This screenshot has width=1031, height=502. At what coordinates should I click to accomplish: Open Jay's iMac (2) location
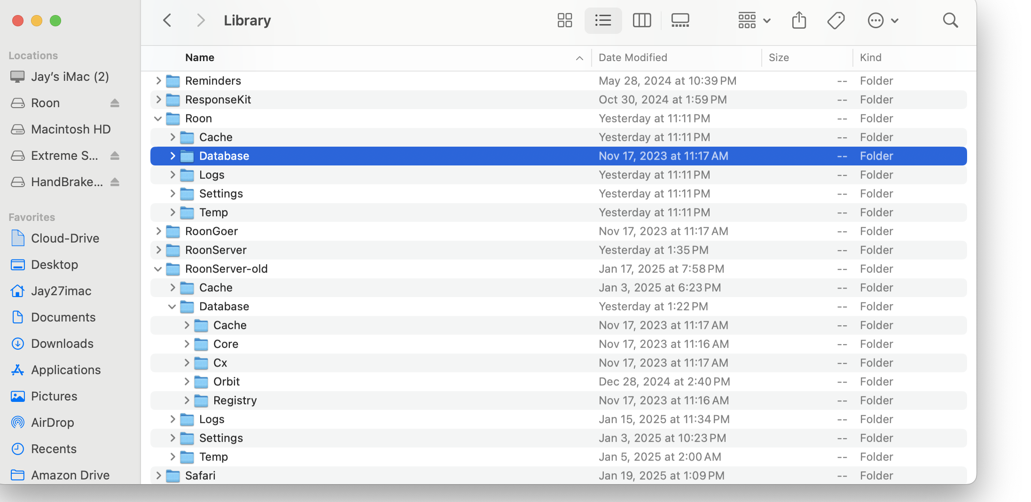[x=60, y=77]
